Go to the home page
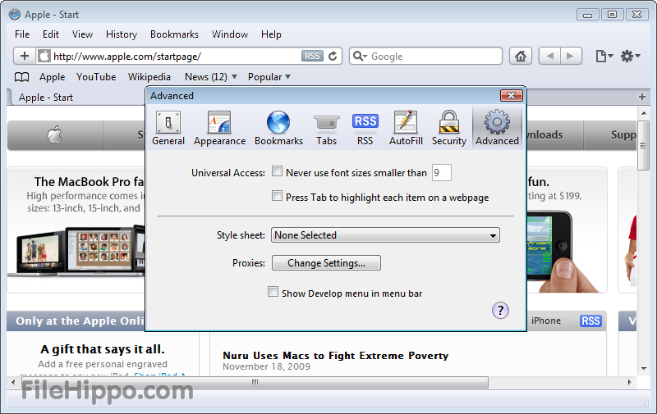 [x=521, y=56]
